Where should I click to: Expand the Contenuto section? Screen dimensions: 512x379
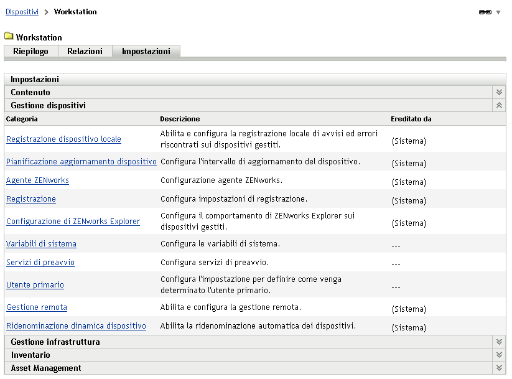498,91
